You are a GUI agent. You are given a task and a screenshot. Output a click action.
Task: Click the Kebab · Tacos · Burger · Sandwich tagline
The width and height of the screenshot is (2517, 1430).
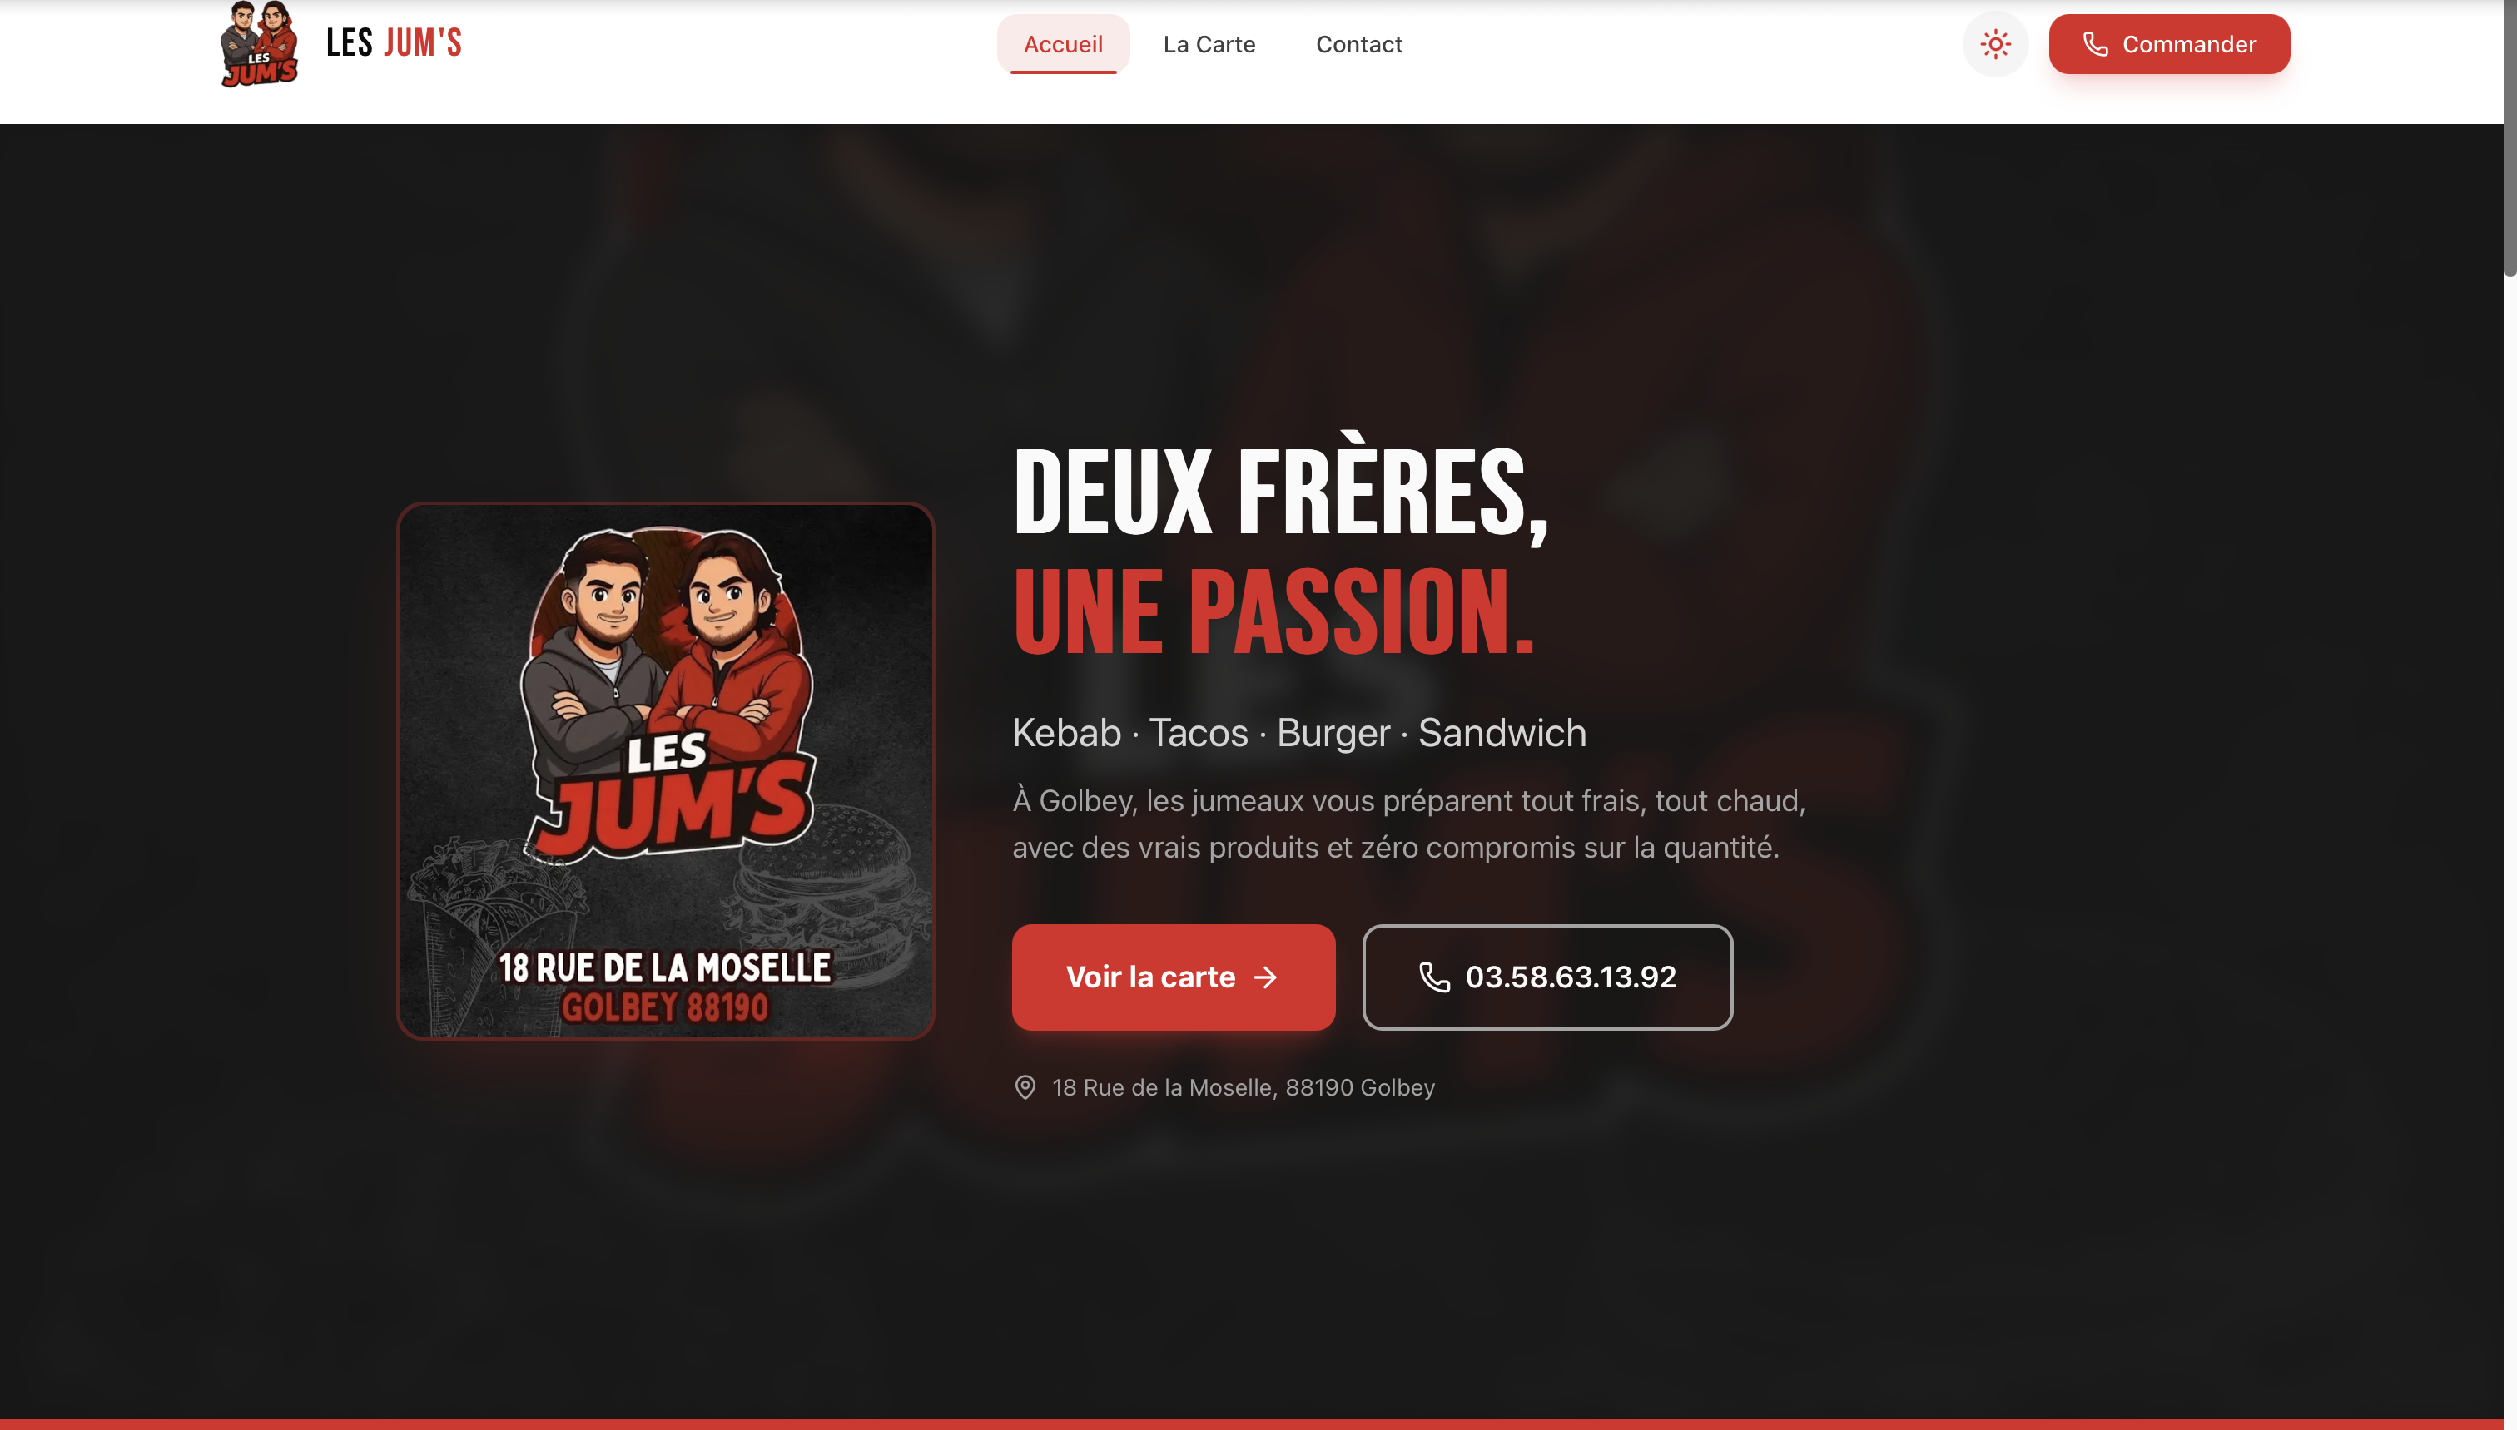[x=1298, y=733]
